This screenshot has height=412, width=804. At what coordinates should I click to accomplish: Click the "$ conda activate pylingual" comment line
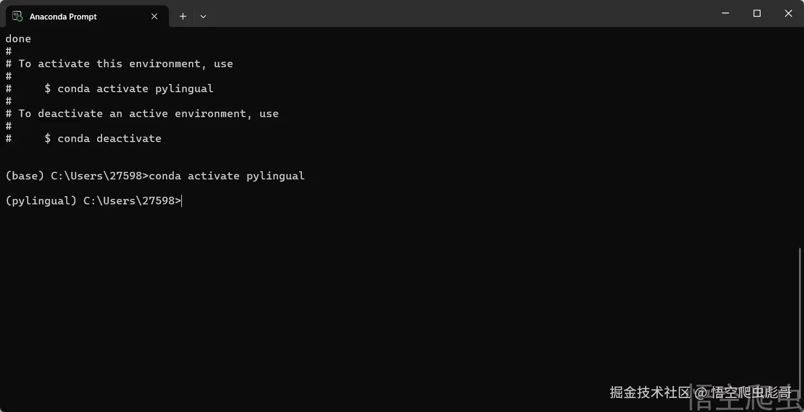[x=129, y=88]
